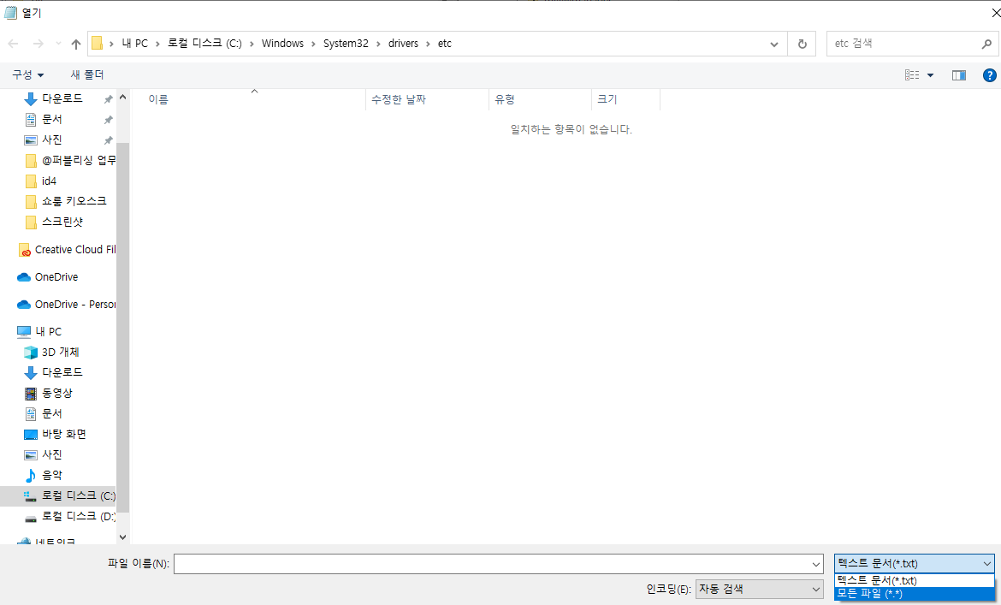Open pinned '사진' in quick access
1001x605 pixels.
tap(51, 139)
